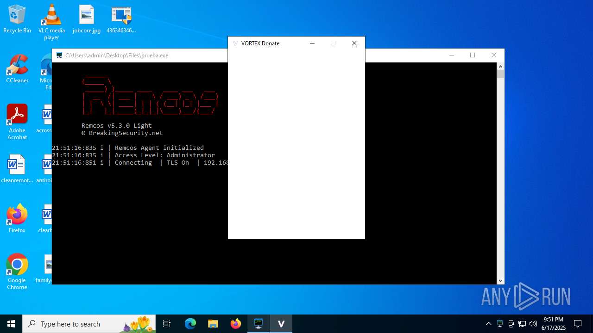Open CCleaner desktop shortcut
The image size is (593, 333).
[x=17, y=69]
